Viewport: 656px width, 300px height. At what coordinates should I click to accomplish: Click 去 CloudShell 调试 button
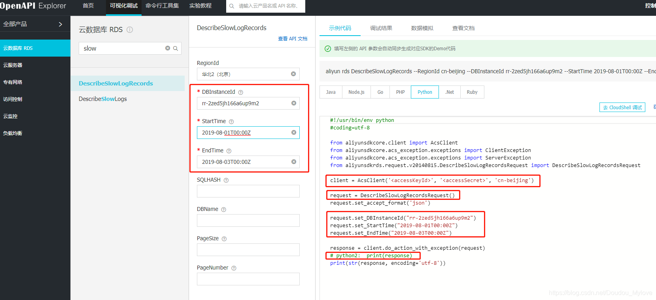click(622, 107)
